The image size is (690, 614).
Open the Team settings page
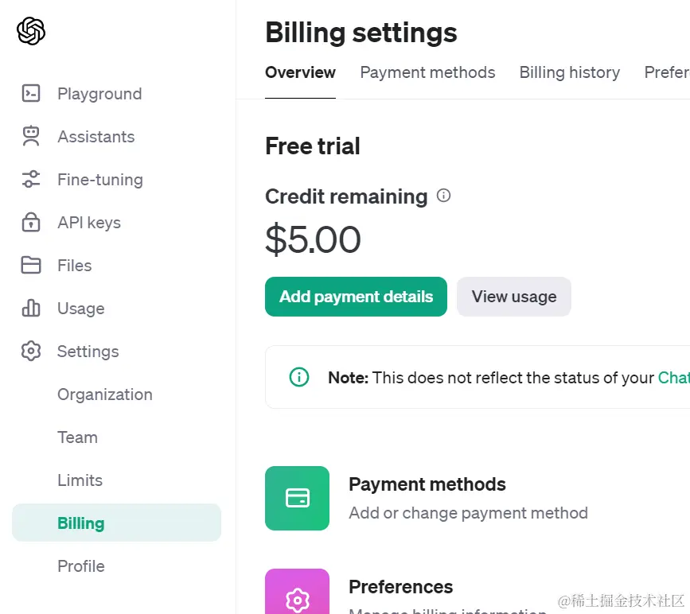tap(77, 437)
